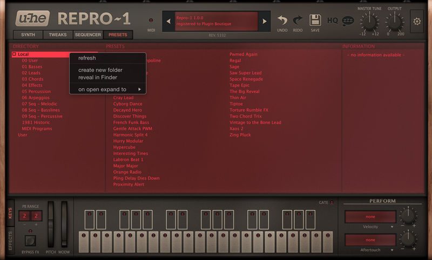
Task: Go to previous preset with left arrow
Action: pyautogui.click(x=168, y=22)
